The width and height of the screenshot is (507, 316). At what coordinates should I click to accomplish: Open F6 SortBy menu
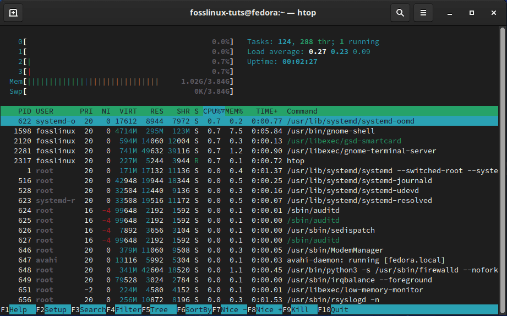pyautogui.click(x=194, y=310)
